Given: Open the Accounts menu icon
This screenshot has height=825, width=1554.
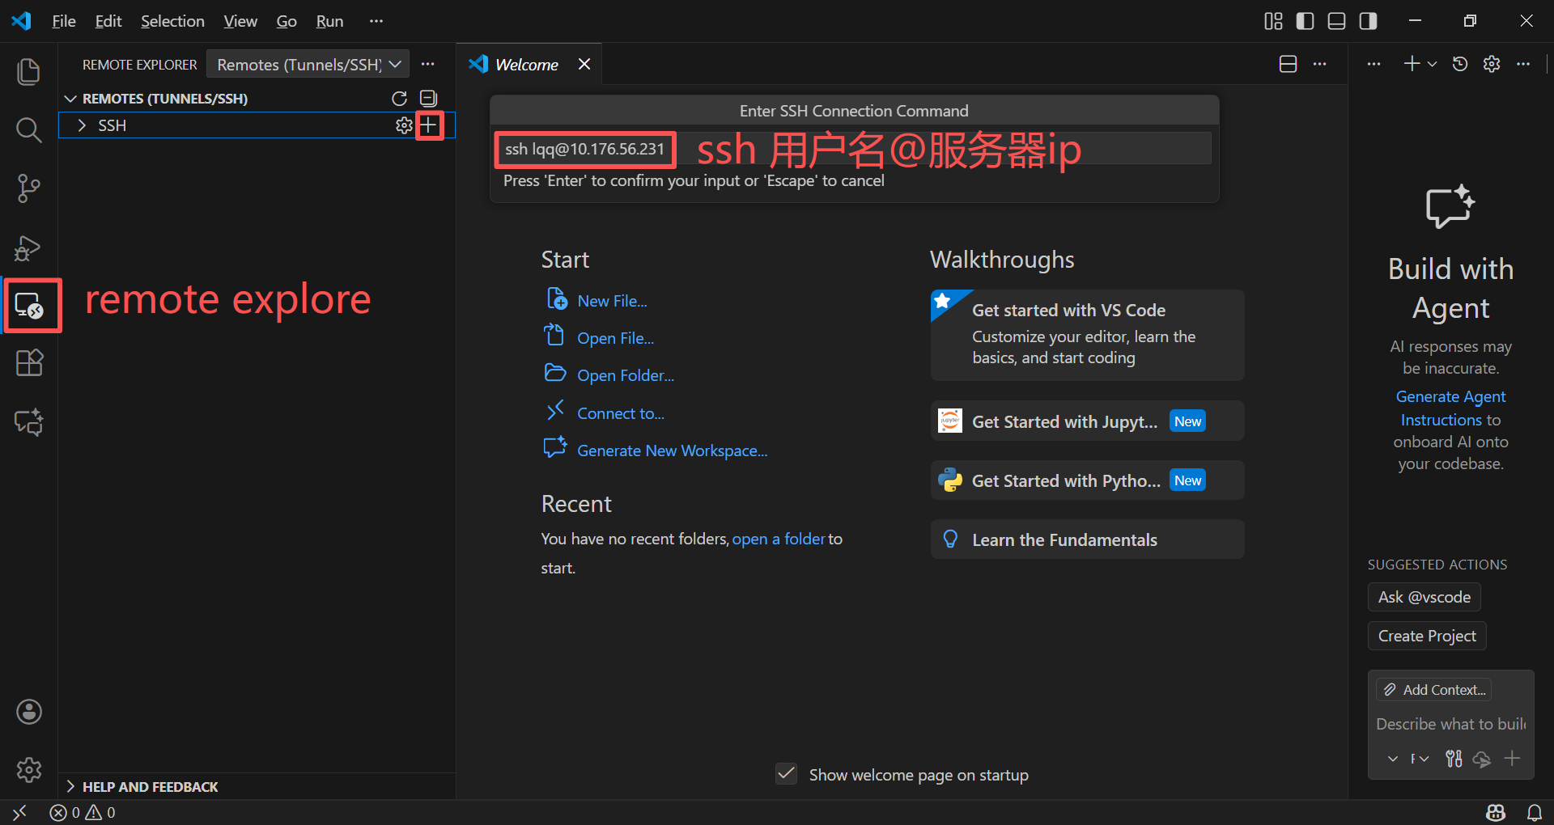Looking at the screenshot, I should (x=29, y=712).
